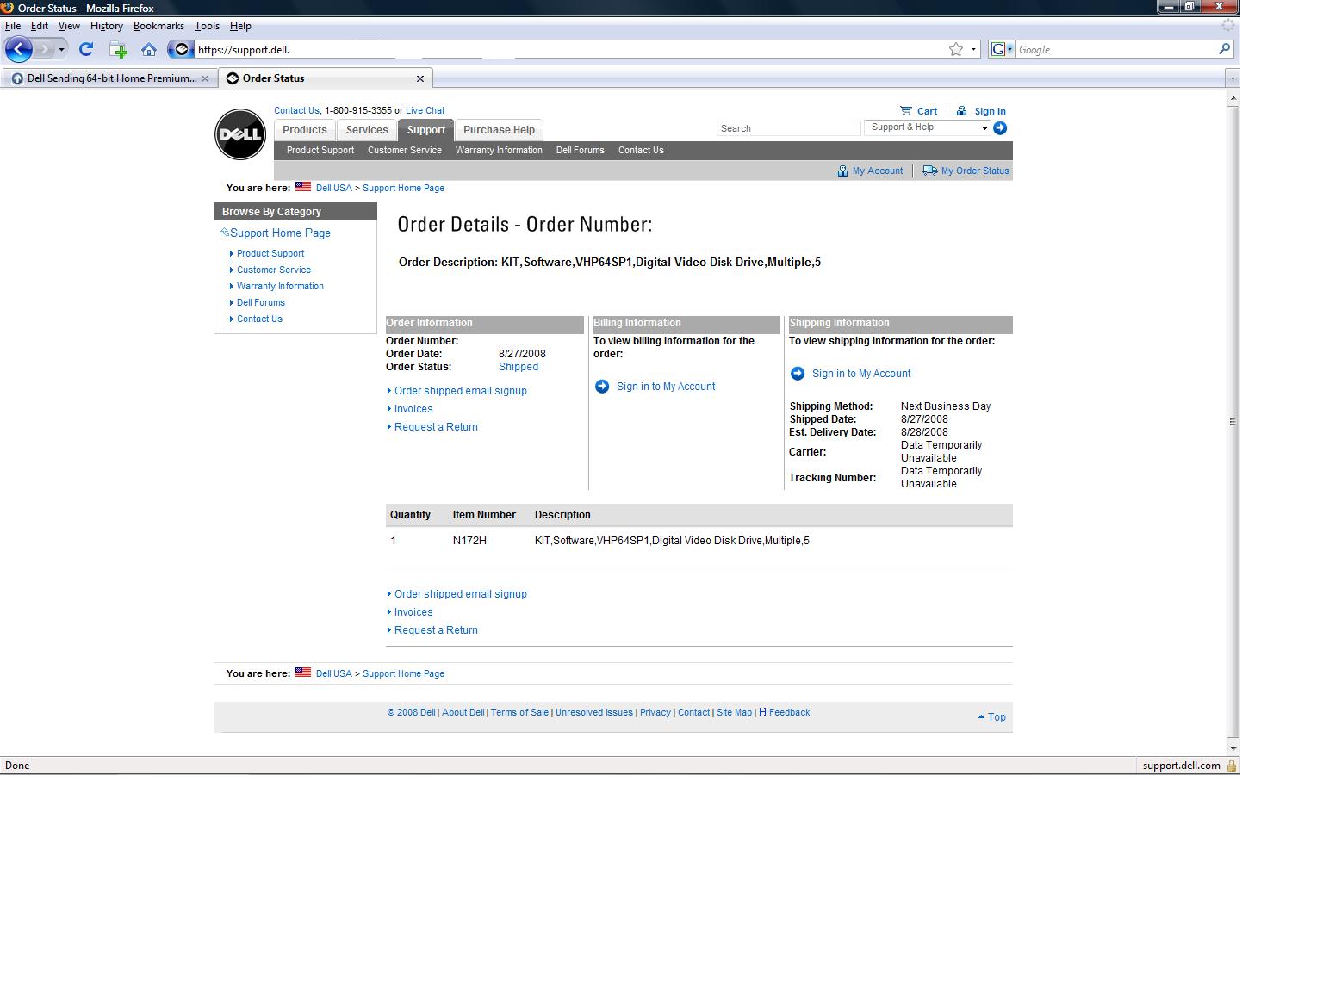This screenshot has height=992, width=1323.
Task: Reload the page with the refresh icon
Action: point(86,49)
